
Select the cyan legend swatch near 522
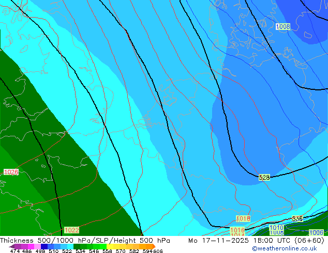(70, 246)
